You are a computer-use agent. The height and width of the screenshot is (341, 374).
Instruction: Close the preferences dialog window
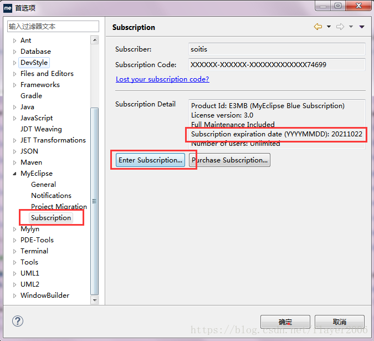(x=358, y=6)
